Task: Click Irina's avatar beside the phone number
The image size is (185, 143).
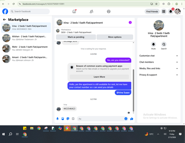Action: pyautogui.click(x=58, y=109)
